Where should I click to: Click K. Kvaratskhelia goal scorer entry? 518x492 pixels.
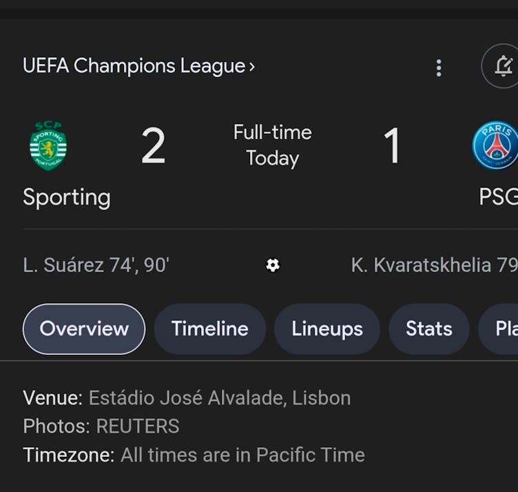click(434, 265)
